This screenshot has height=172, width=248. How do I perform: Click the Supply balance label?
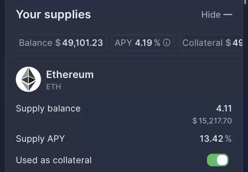48,109
